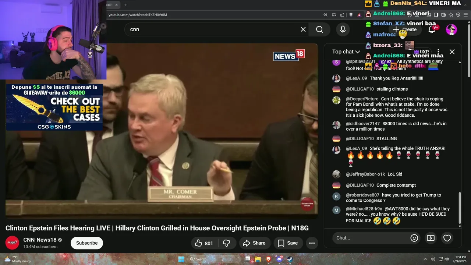The width and height of the screenshot is (471, 265).
Task: Click @robertdove807 username in chat
Action: [362, 195]
